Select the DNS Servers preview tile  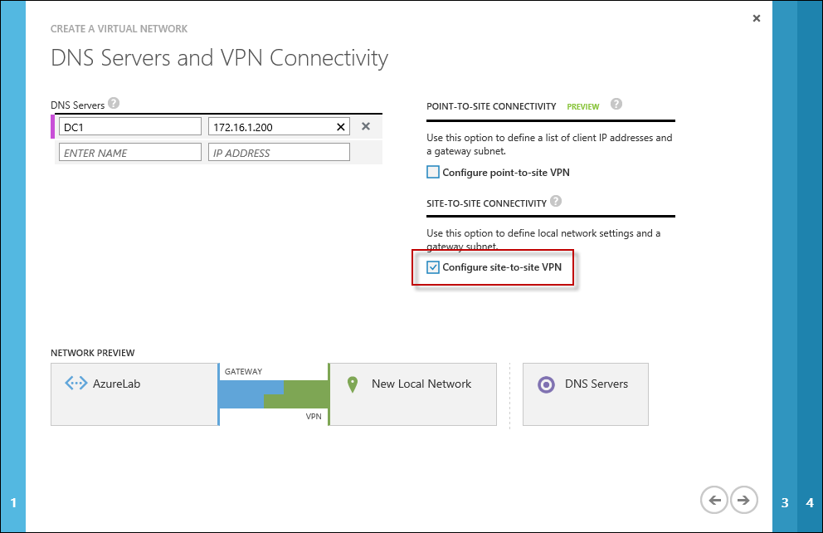(585, 394)
